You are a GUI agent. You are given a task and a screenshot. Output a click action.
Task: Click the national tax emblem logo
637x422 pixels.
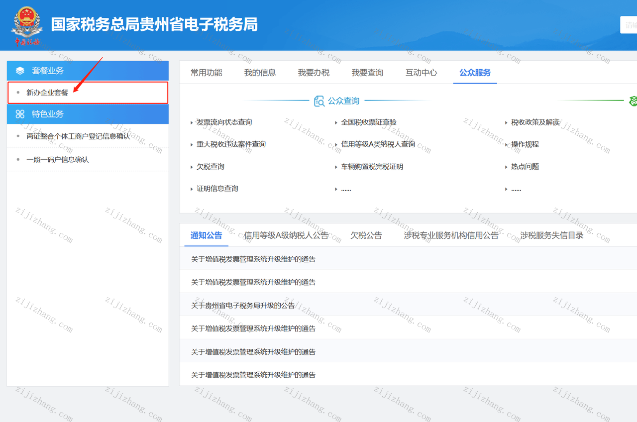click(x=27, y=26)
